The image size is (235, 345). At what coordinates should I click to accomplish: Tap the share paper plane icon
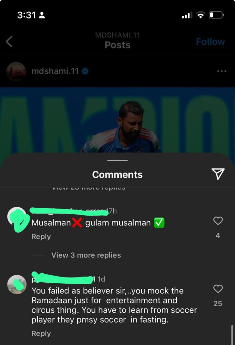click(x=218, y=174)
